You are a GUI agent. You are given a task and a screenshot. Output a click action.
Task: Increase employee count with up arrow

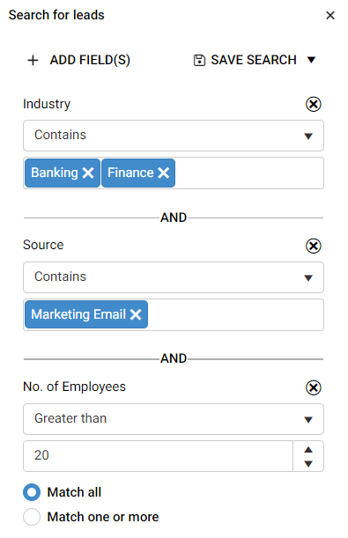click(308, 449)
